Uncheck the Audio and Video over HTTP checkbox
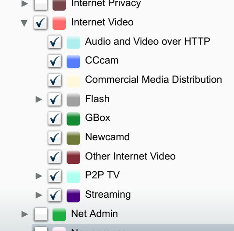This screenshot has height=231, width=234. click(55, 42)
